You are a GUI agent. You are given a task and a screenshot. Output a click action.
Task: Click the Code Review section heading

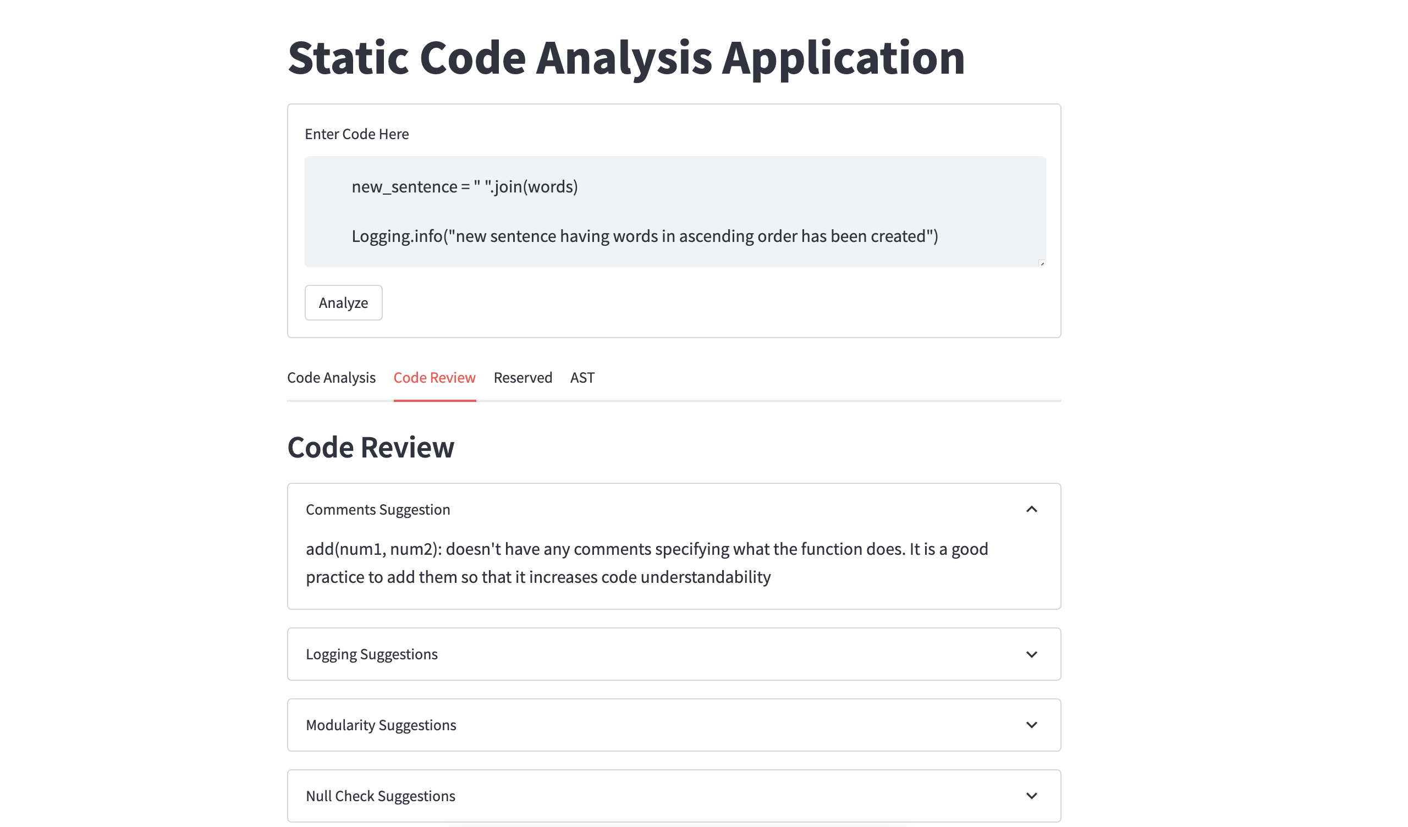(x=371, y=448)
